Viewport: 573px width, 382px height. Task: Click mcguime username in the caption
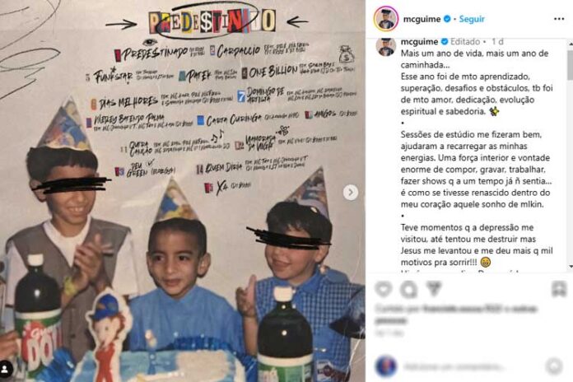tap(419, 42)
